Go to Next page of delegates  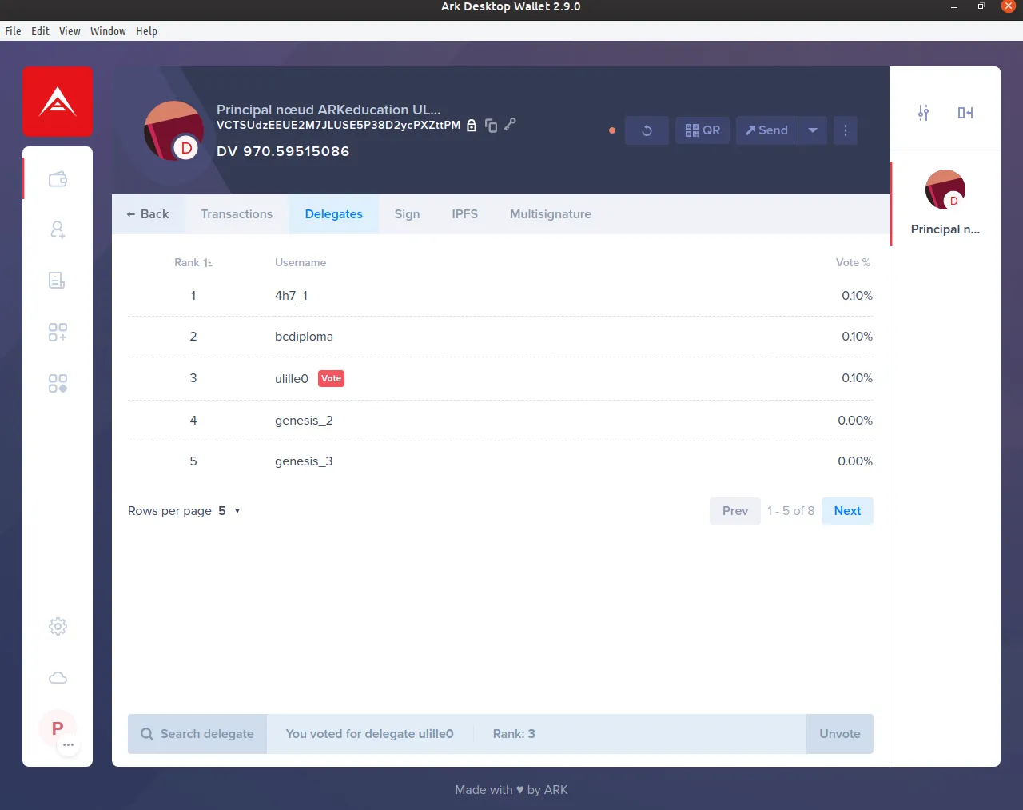tap(847, 511)
